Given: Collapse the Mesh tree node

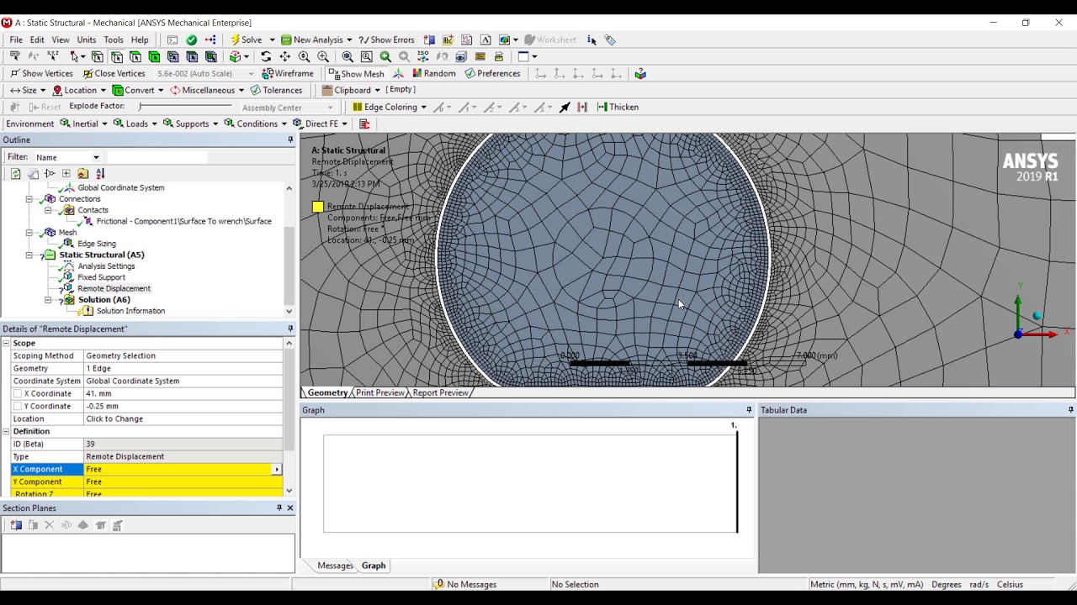Looking at the screenshot, I should coord(29,233).
